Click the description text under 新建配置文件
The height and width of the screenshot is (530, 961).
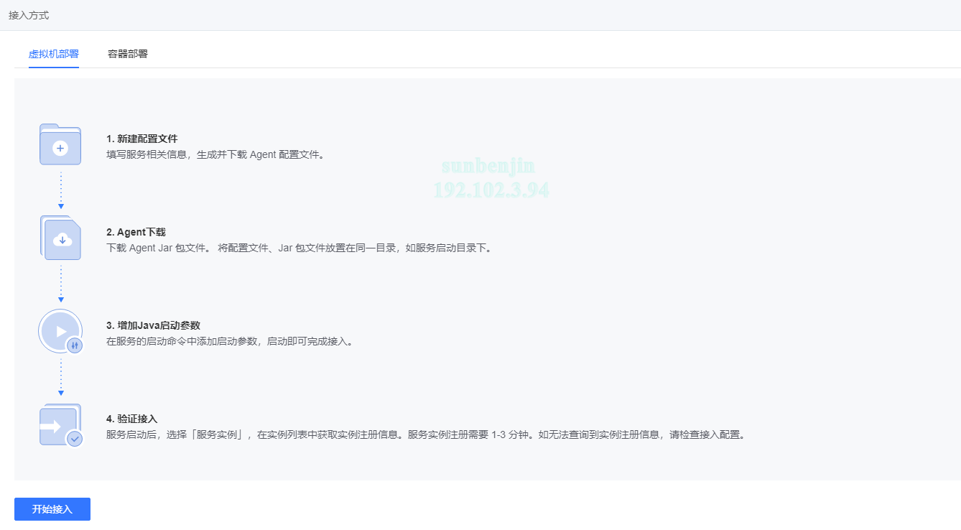[x=215, y=154]
